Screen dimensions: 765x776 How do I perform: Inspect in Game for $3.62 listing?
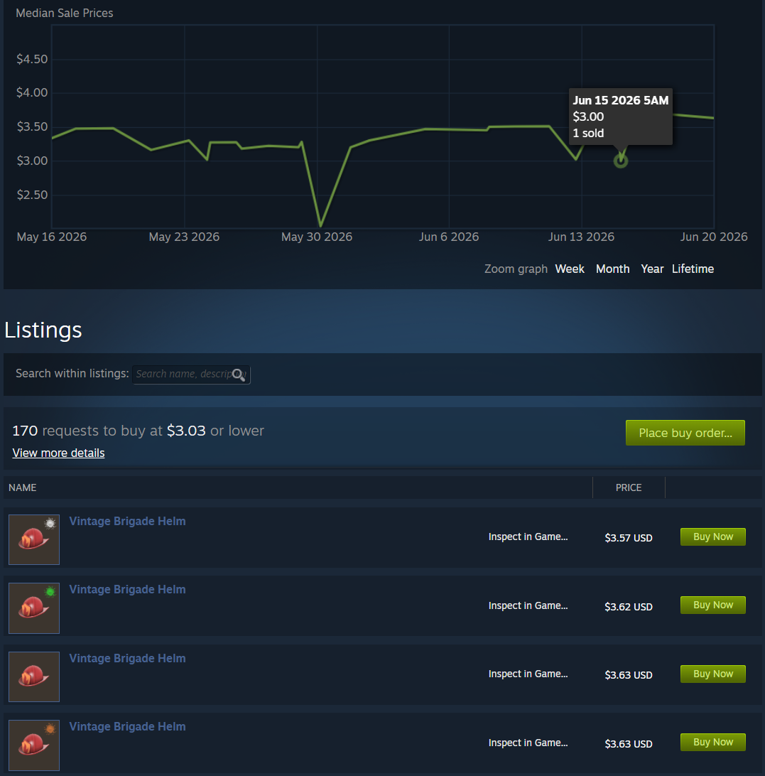click(528, 605)
